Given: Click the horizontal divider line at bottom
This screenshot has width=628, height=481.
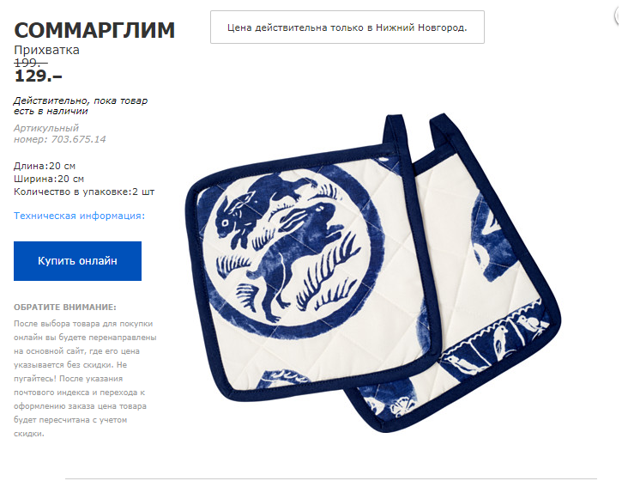Looking at the screenshot, I should click(x=331, y=478).
